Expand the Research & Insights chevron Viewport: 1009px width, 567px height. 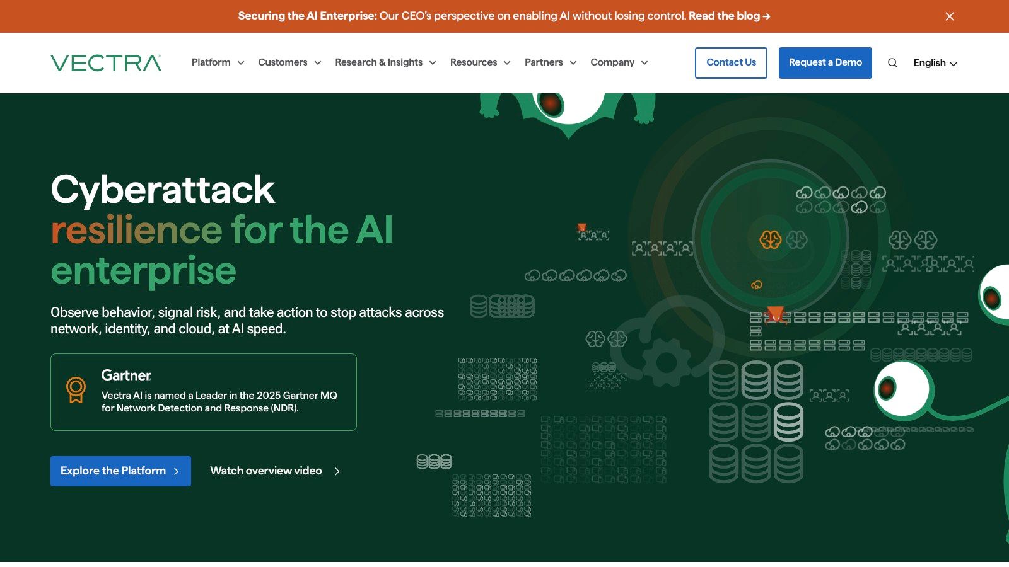[x=433, y=63]
